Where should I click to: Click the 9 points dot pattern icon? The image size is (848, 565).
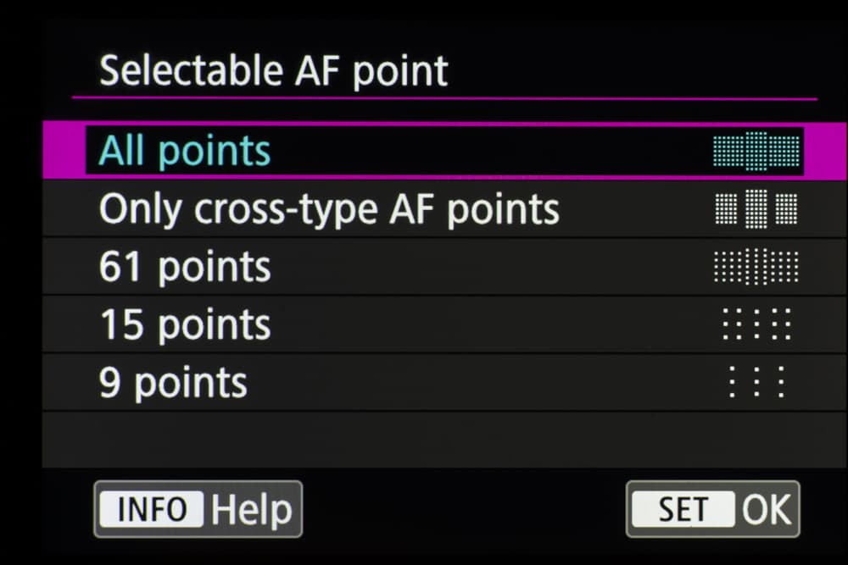tap(756, 382)
